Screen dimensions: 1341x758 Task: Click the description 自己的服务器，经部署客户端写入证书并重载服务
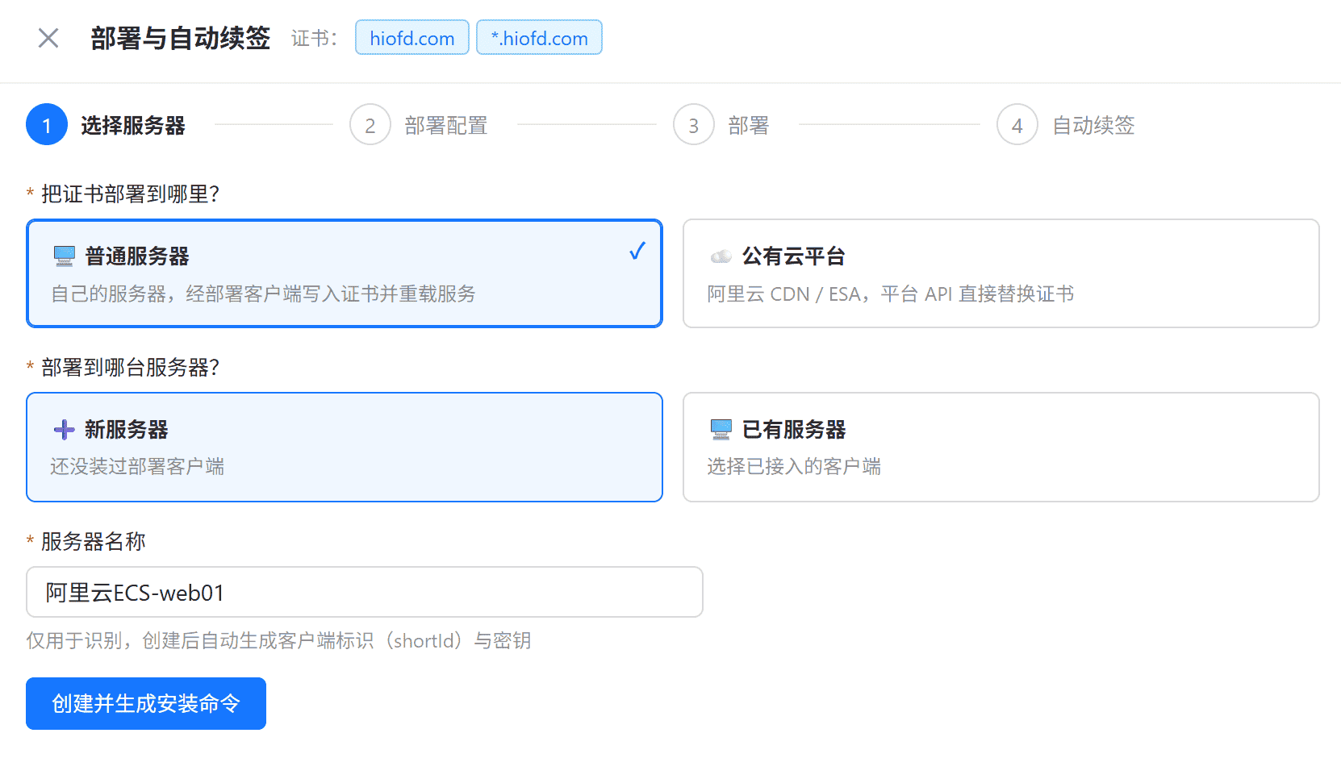(263, 294)
